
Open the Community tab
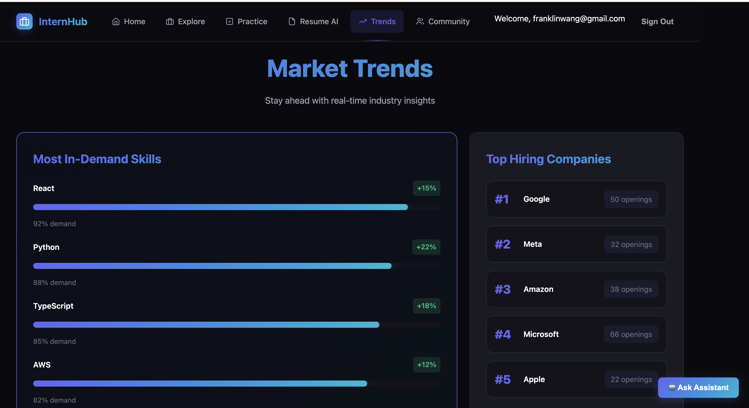443,21
